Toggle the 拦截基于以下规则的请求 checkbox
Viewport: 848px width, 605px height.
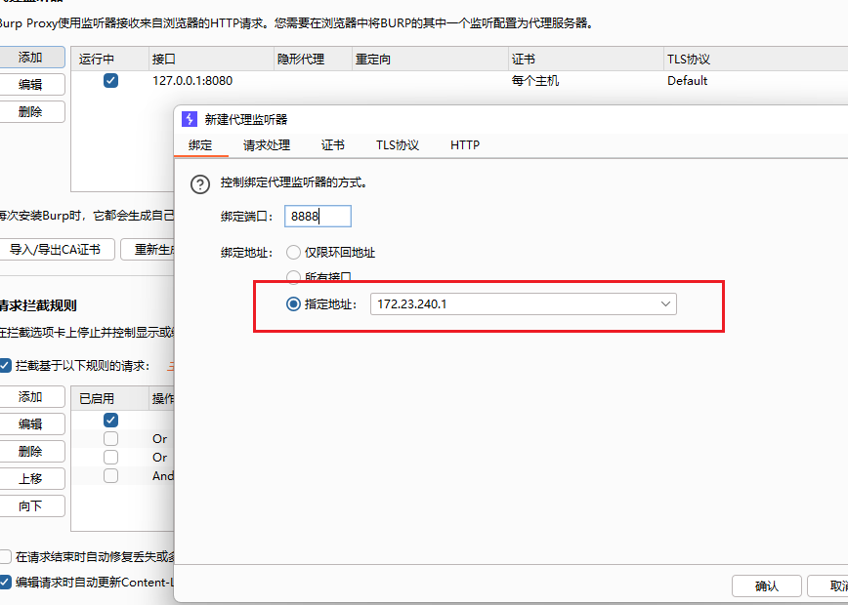7,366
